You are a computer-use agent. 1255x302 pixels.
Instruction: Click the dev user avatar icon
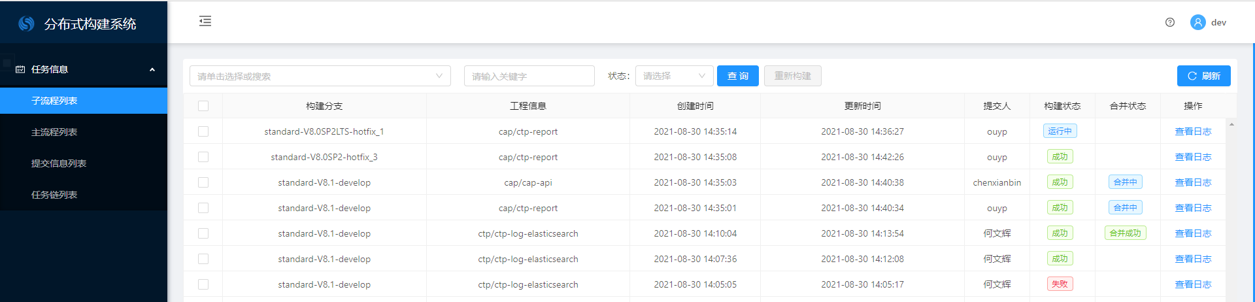pos(1197,22)
